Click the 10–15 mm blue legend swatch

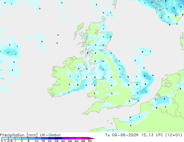pos(39,138)
